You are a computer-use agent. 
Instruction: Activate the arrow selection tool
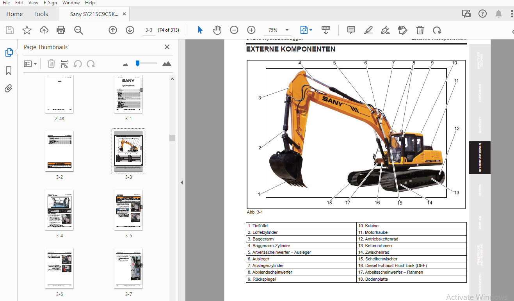pyautogui.click(x=200, y=30)
